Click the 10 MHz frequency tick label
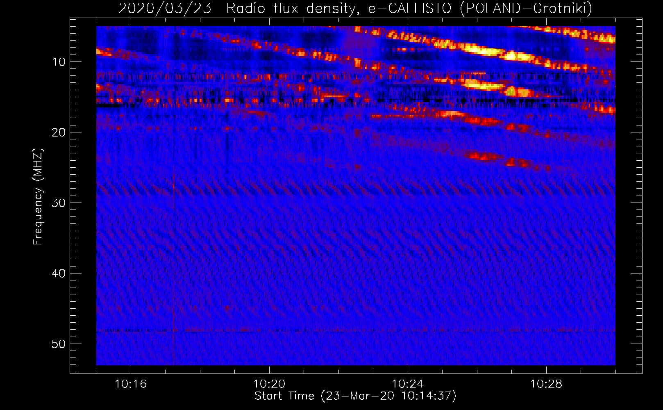The height and width of the screenshot is (410, 663). click(59, 62)
